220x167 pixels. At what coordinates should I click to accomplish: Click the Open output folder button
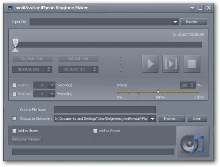coord(197,119)
